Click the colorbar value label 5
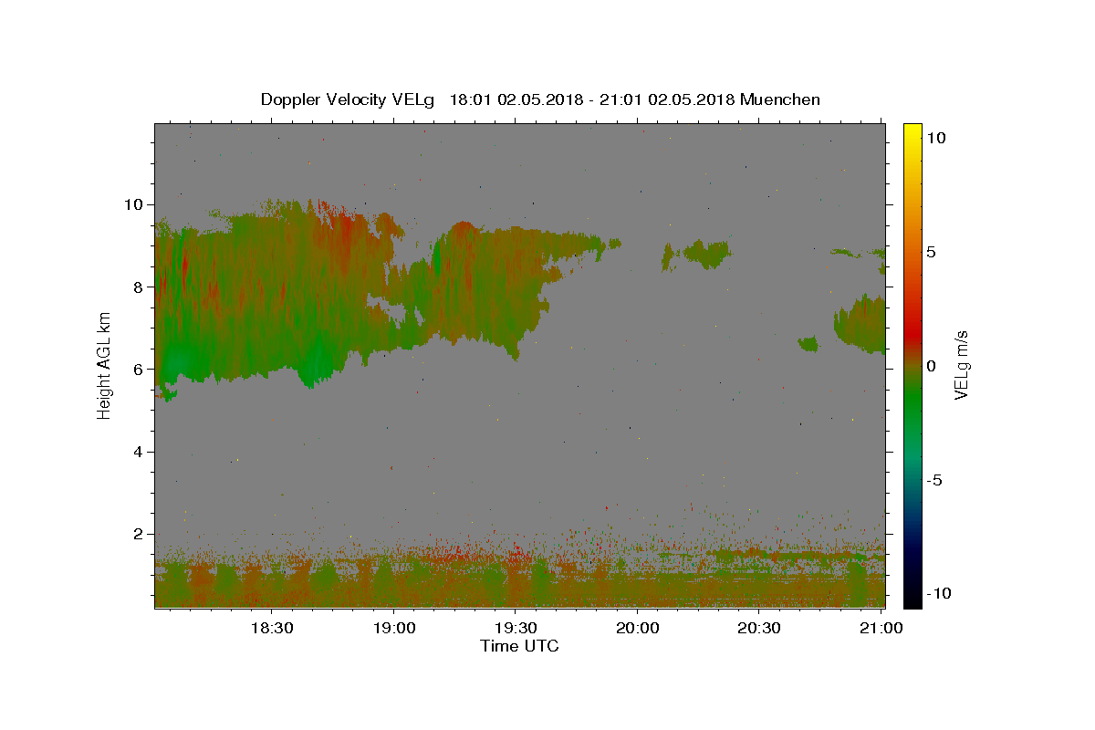Image resolution: width=1095 pixels, height=730 pixels. 931,252
